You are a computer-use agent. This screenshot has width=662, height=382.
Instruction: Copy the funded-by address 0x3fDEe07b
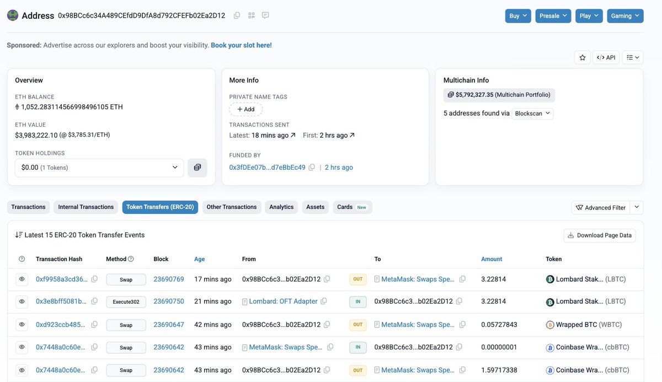pos(312,168)
